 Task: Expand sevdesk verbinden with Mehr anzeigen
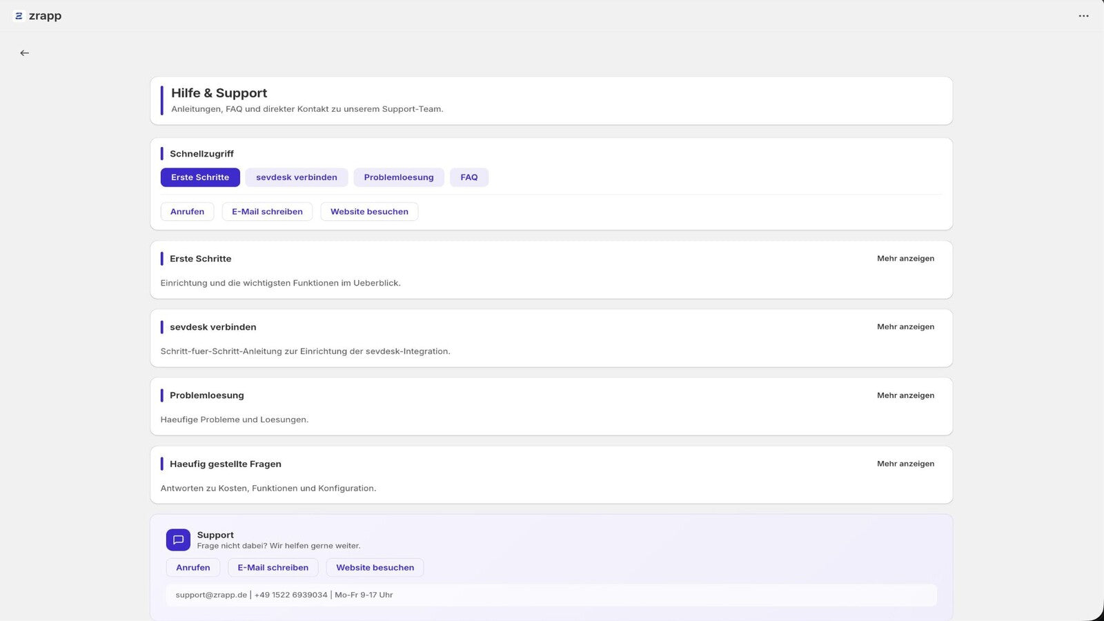coord(905,327)
